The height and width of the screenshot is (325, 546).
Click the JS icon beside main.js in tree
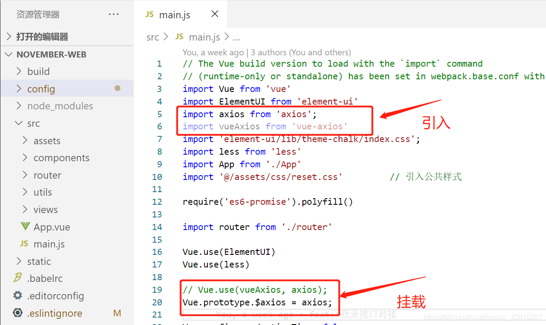(24, 244)
